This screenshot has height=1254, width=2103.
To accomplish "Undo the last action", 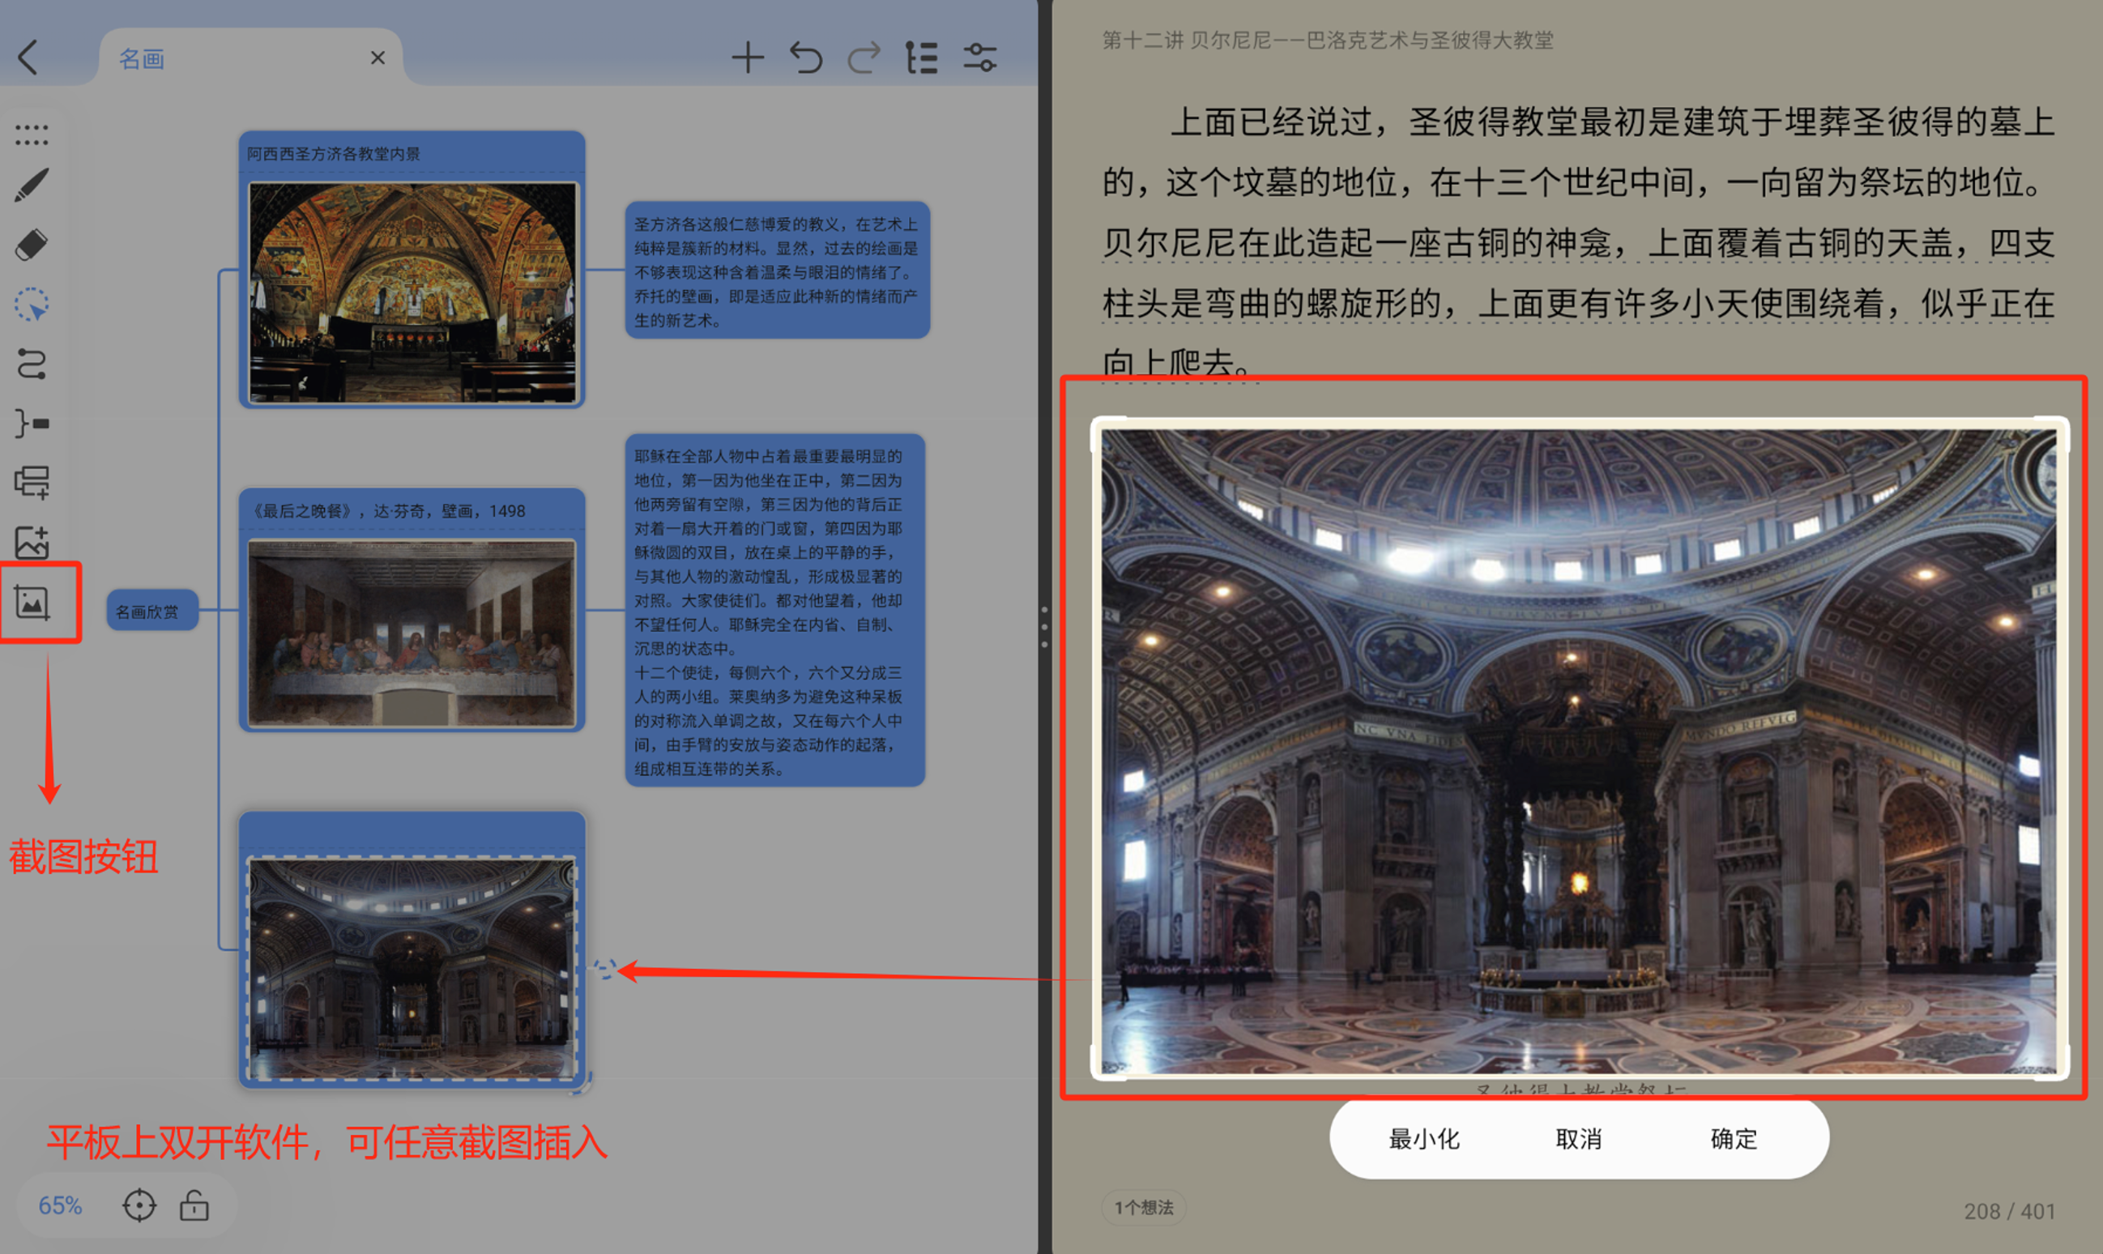I will pos(806,58).
